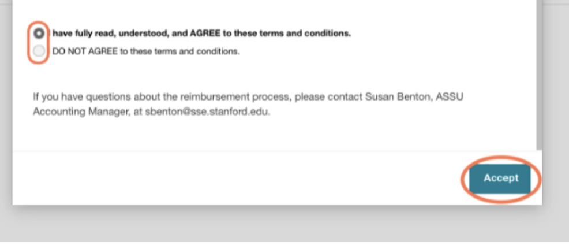Select the AGREE radio button
569x245 pixels.
click(x=39, y=33)
